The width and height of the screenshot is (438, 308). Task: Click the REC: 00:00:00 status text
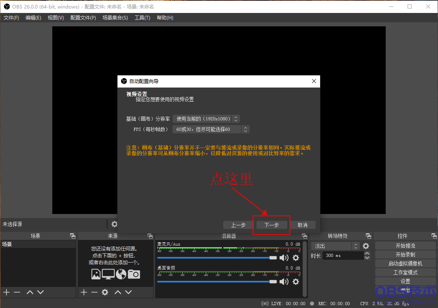[334, 304]
